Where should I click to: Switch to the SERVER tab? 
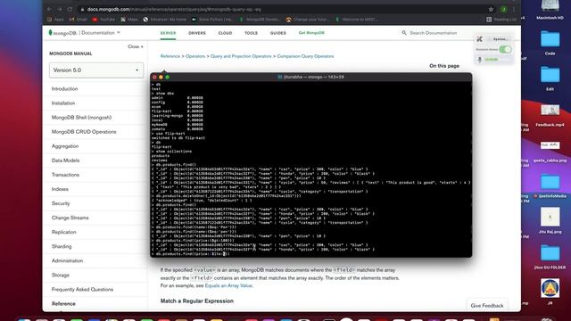click(x=168, y=33)
